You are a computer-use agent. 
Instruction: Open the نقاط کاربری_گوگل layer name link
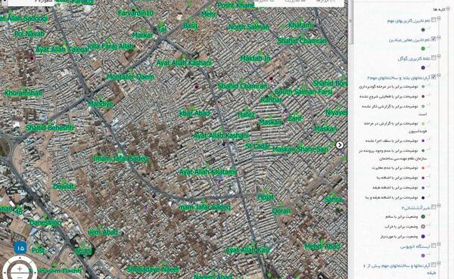pyautogui.click(x=414, y=59)
